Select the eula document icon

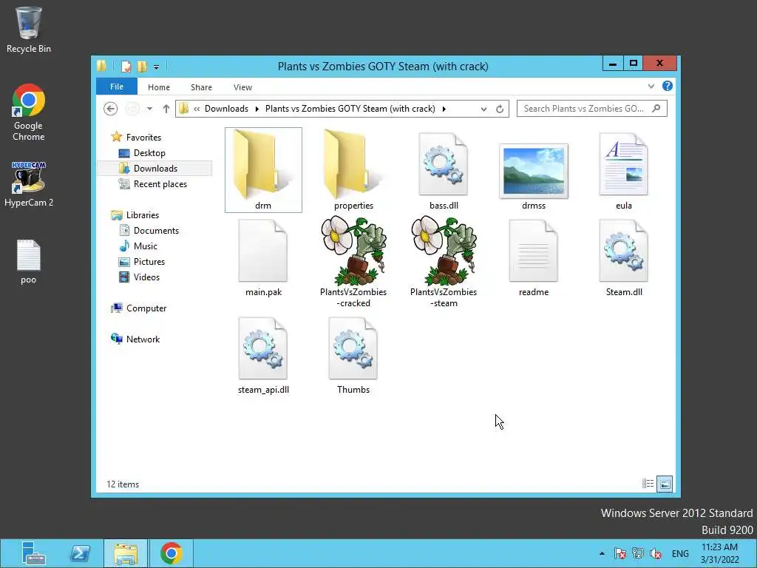[624, 164]
